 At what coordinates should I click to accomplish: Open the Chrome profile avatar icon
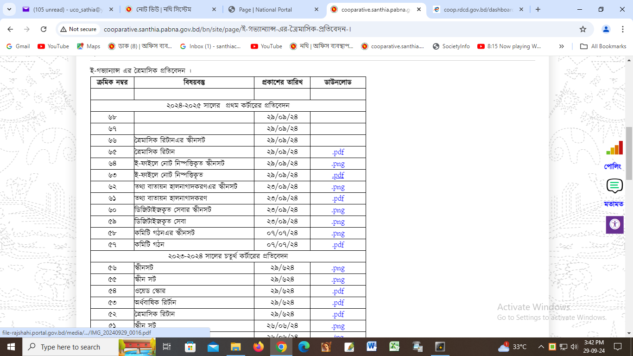pyautogui.click(x=606, y=29)
